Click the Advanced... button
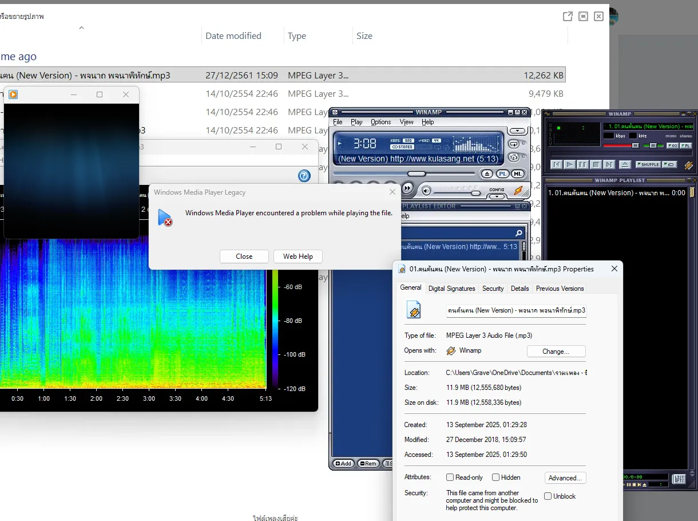This screenshot has width=698, height=521. pos(565,478)
